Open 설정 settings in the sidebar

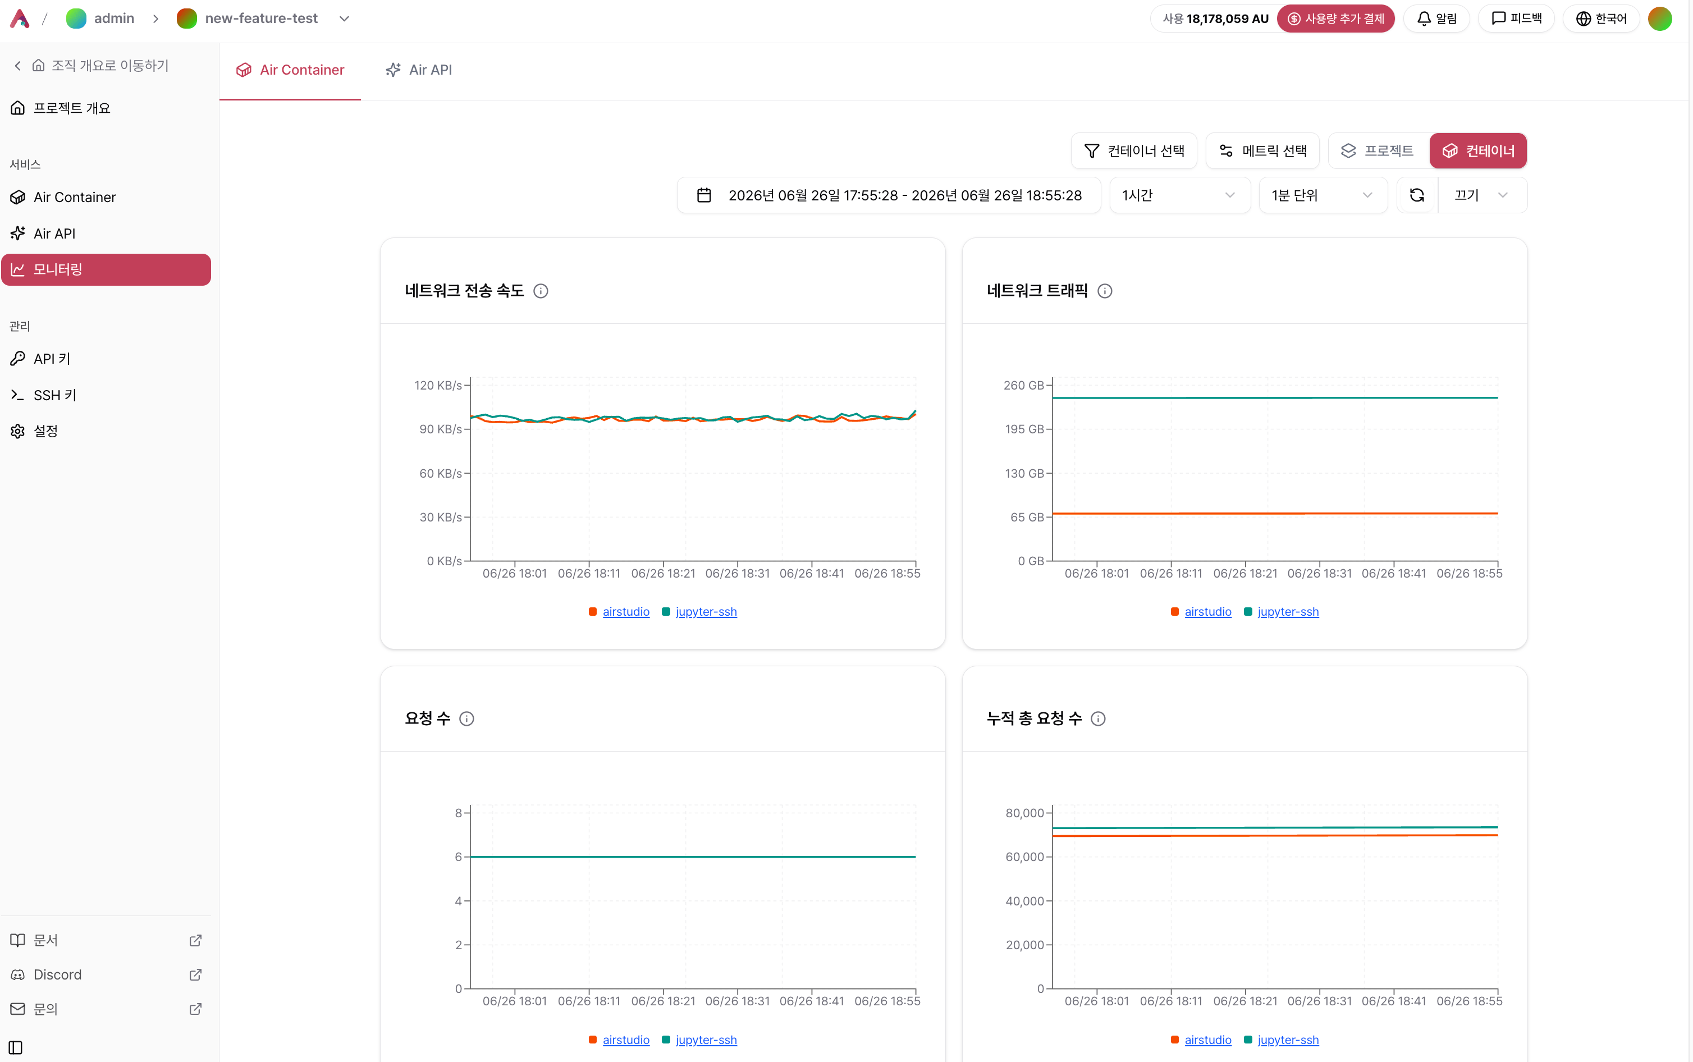pos(106,431)
